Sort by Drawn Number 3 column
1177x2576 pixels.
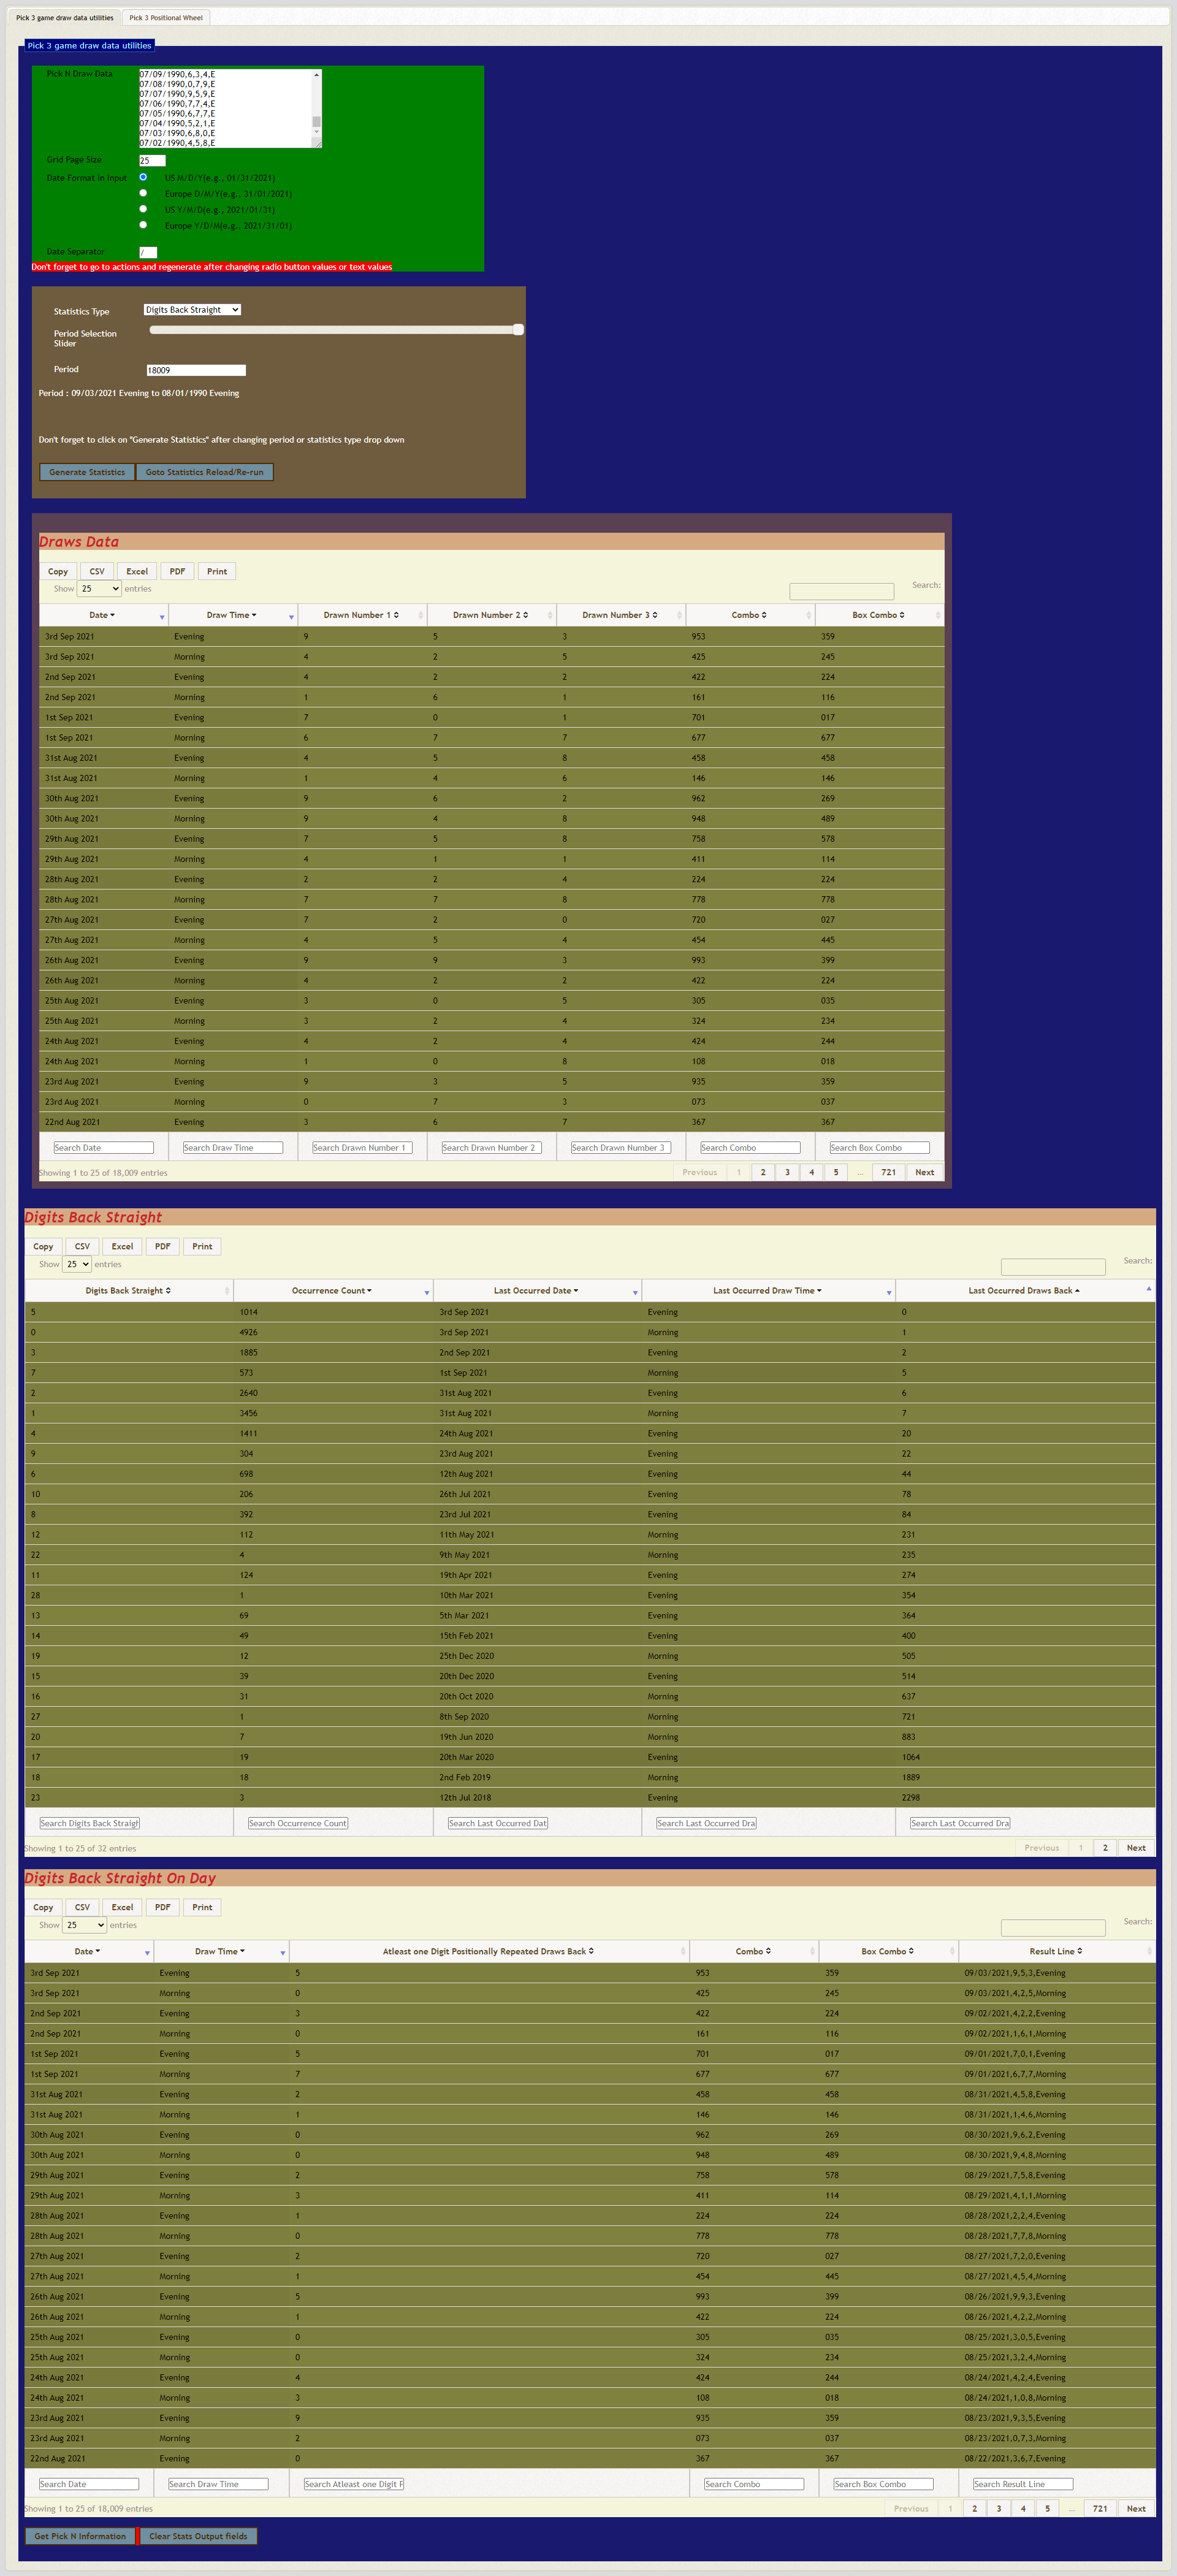[620, 615]
